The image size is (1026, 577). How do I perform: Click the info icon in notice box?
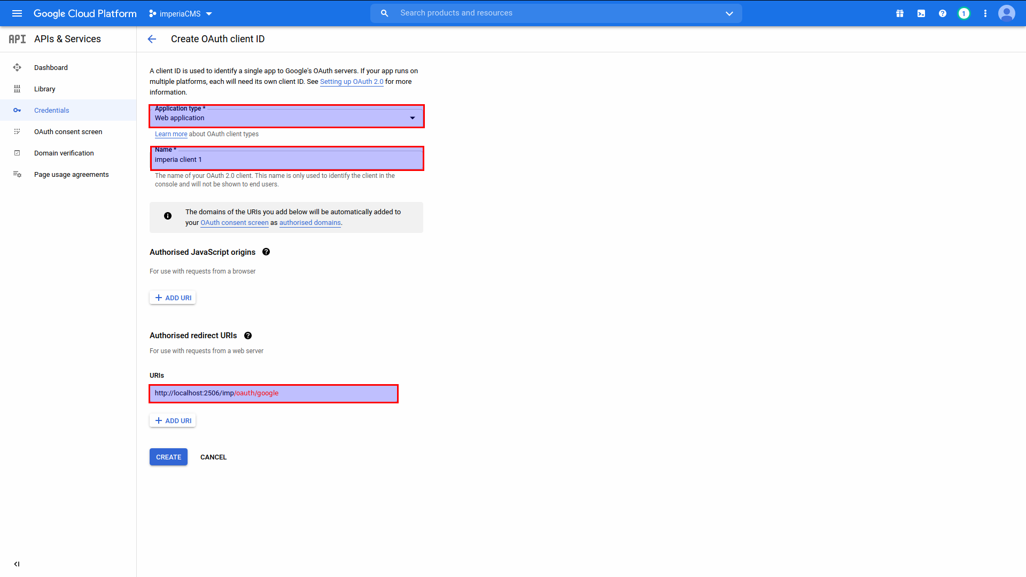click(x=168, y=216)
